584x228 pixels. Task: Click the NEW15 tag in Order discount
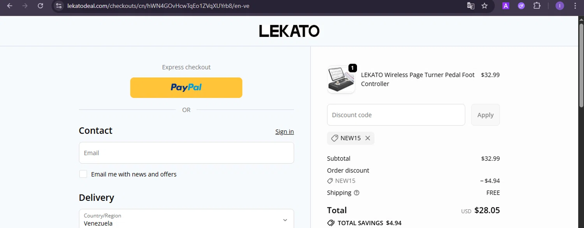(x=341, y=181)
